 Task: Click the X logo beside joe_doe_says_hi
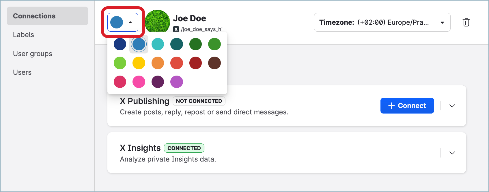point(176,29)
